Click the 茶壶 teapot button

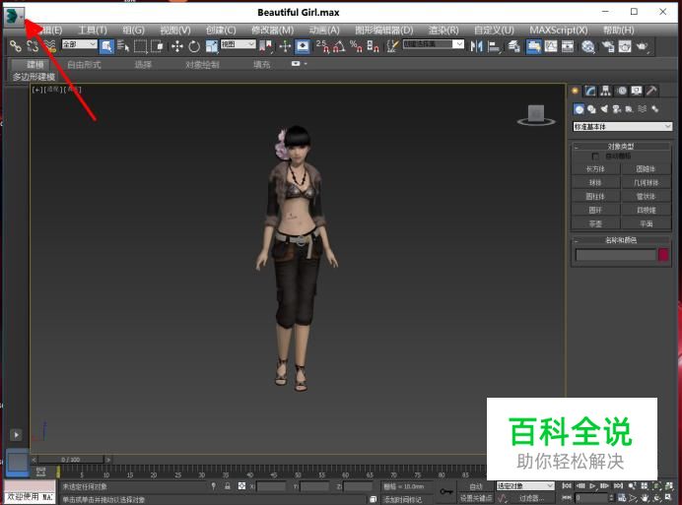tap(595, 223)
